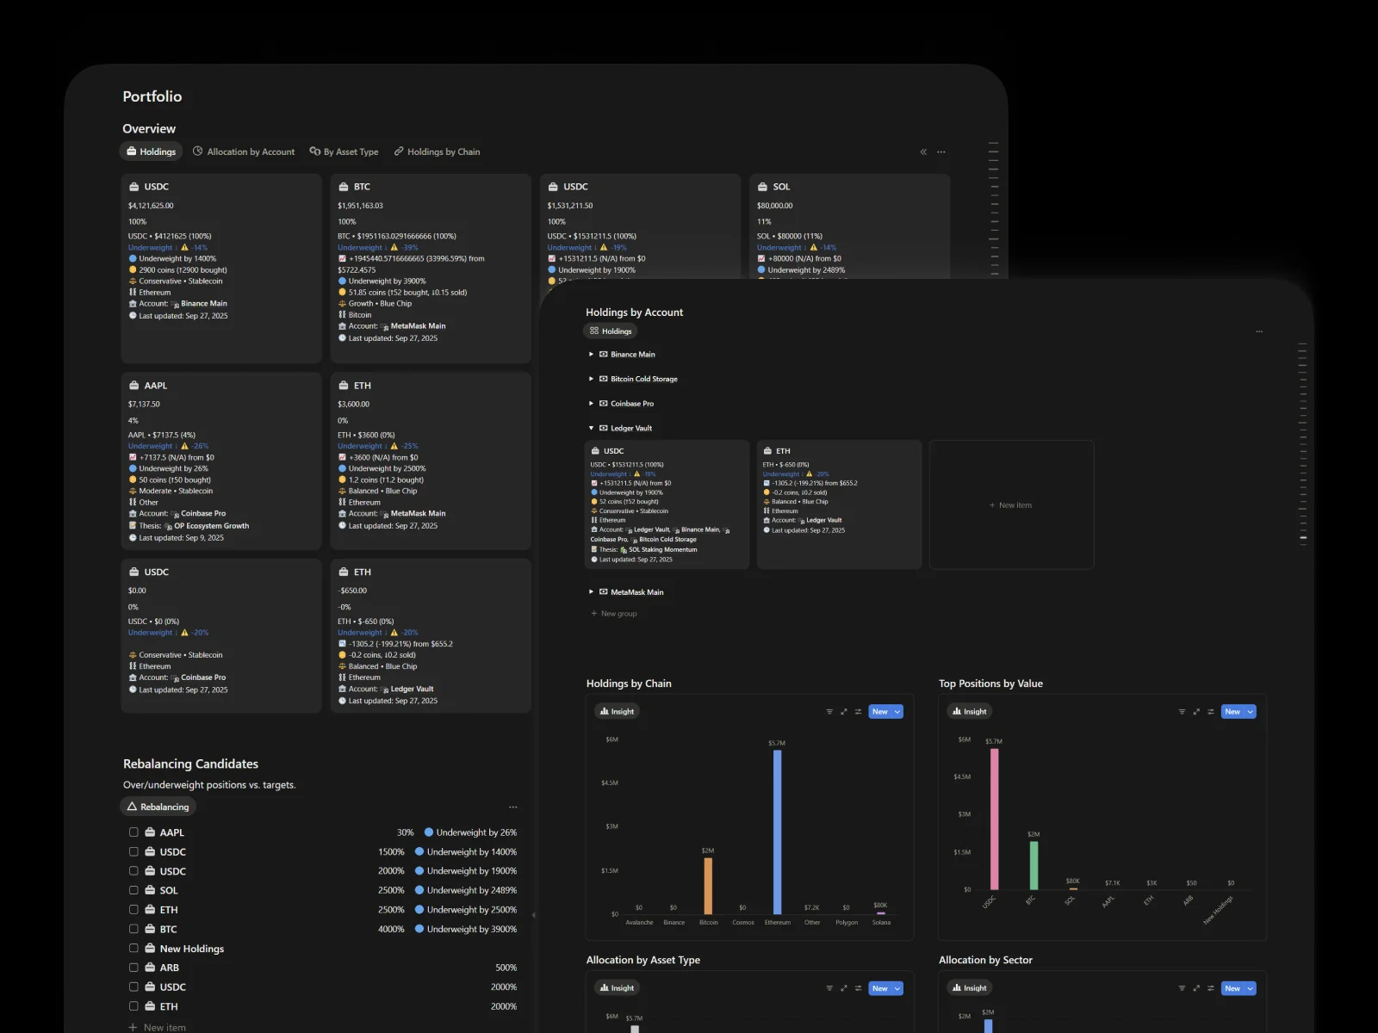The width and height of the screenshot is (1378, 1033).
Task: Check the SOL row checkbox
Action: 133,890
